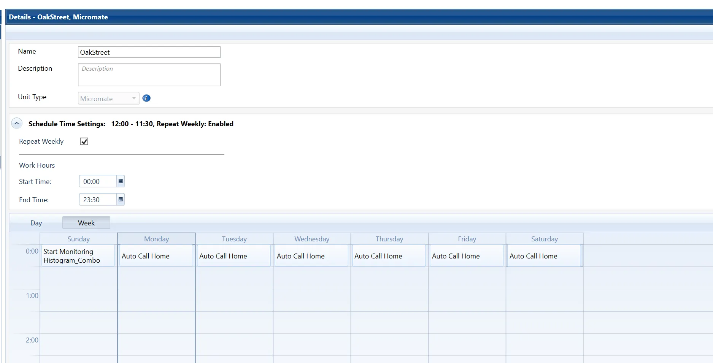Open the End Time picker icon
The height and width of the screenshot is (363, 713).
click(121, 200)
